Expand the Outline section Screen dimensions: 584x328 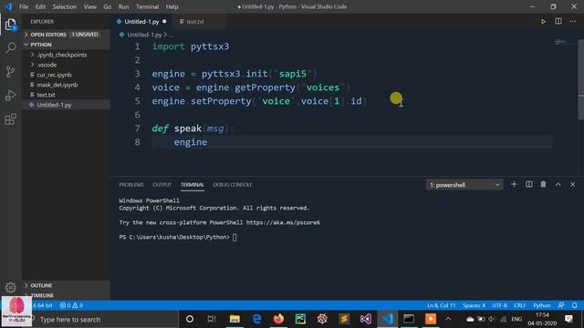(x=66, y=285)
